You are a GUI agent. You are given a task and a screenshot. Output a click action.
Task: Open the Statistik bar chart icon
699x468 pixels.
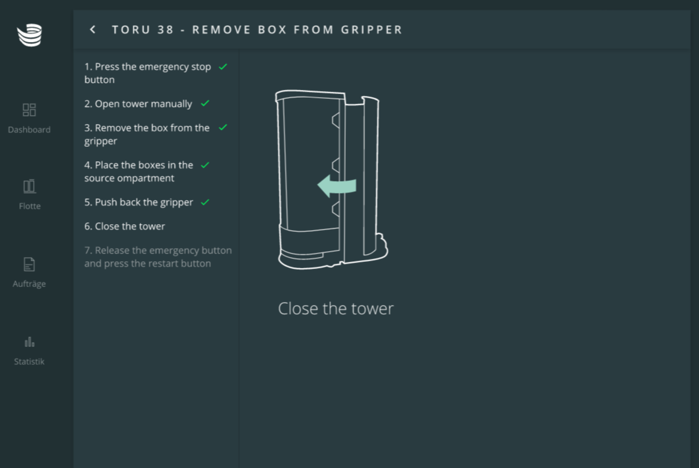click(29, 342)
